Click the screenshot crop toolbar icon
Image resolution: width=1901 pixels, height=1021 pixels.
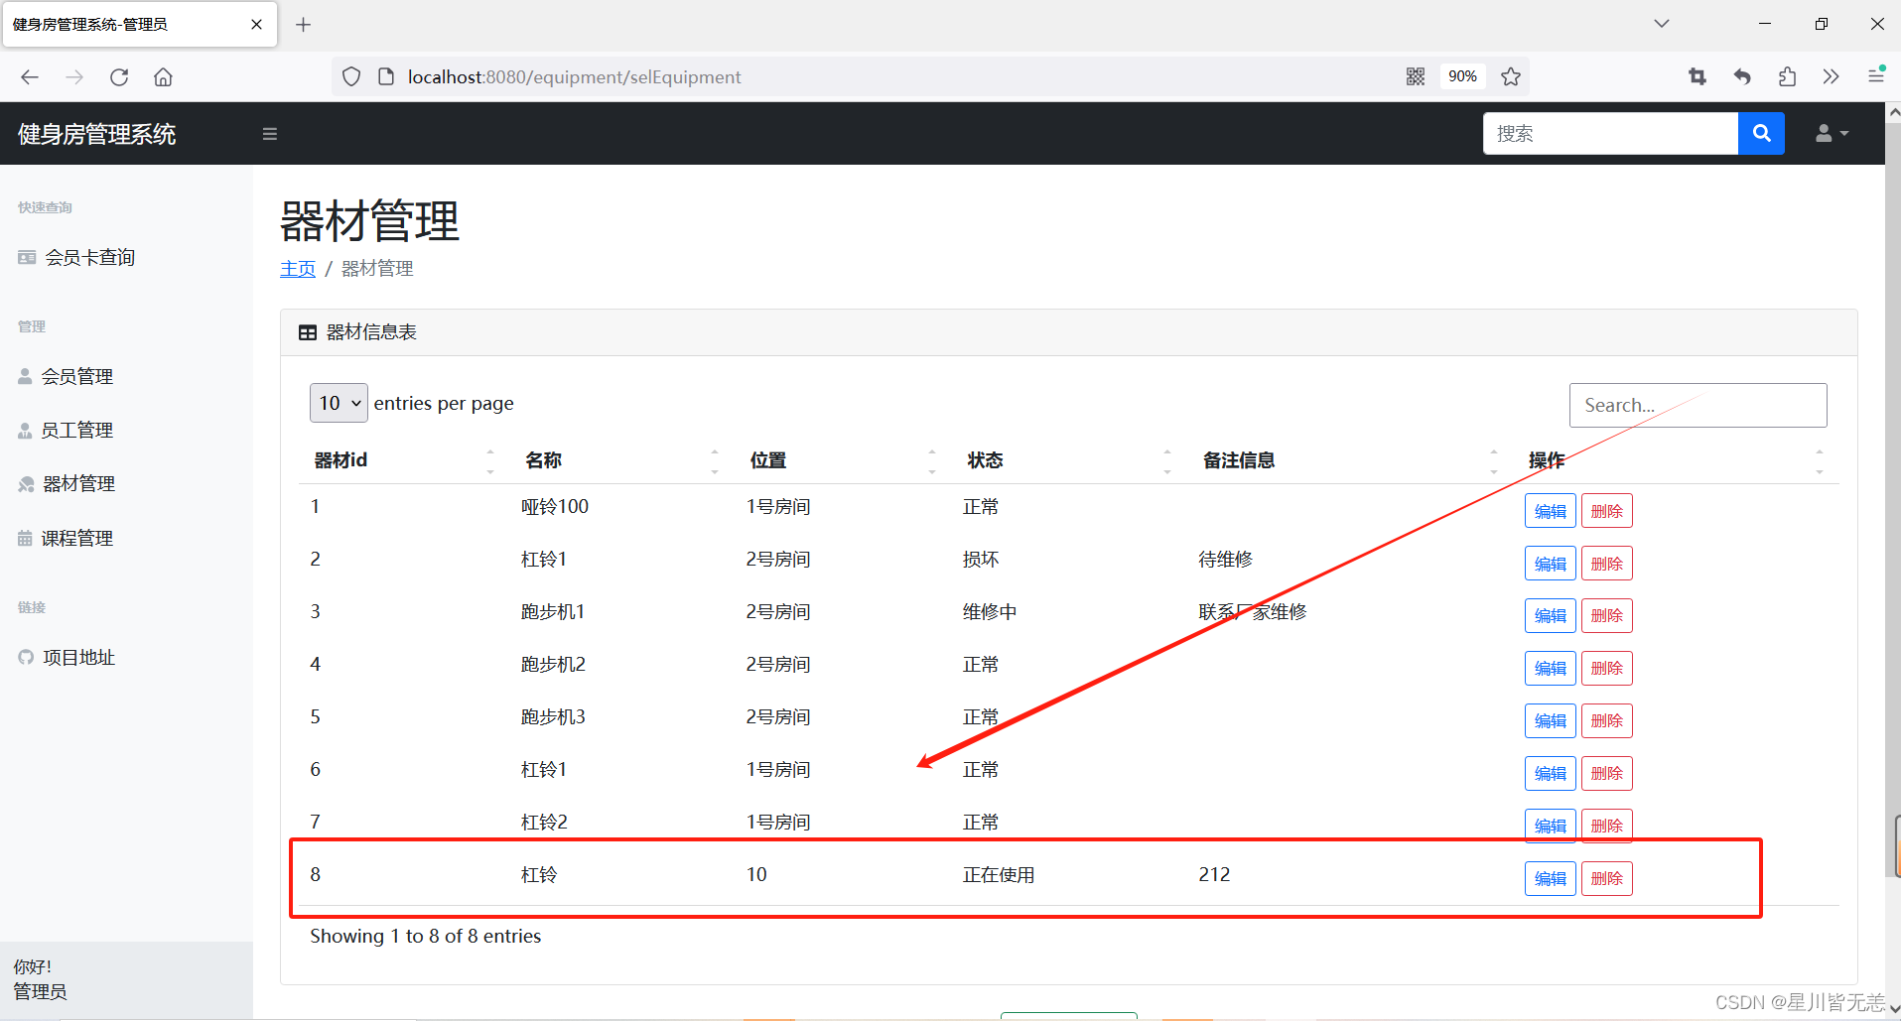[x=1697, y=76]
